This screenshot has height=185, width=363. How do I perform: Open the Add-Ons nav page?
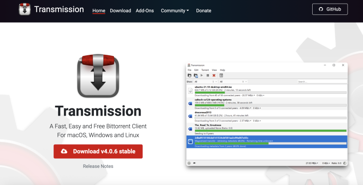(145, 10)
